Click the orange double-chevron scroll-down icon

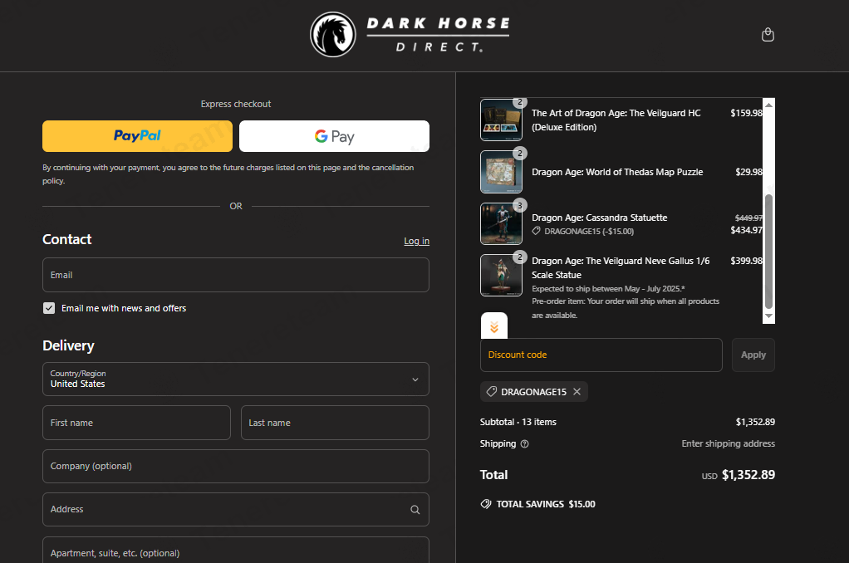[493, 327]
